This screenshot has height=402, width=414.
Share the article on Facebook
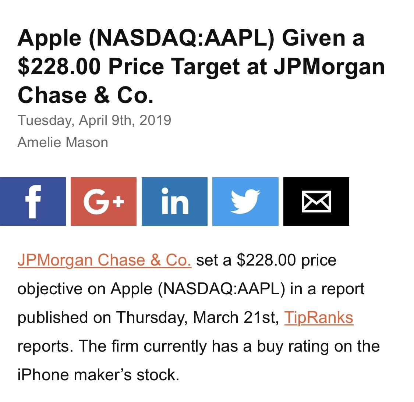coord(33,202)
